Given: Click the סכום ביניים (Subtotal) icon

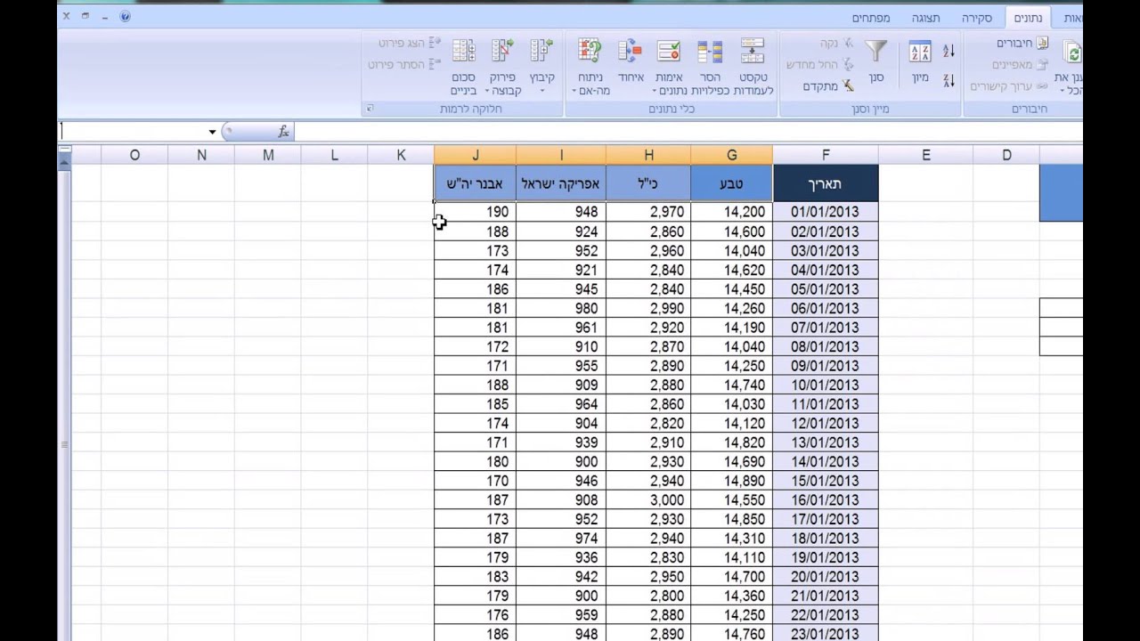Looking at the screenshot, I should (x=463, y=52).
